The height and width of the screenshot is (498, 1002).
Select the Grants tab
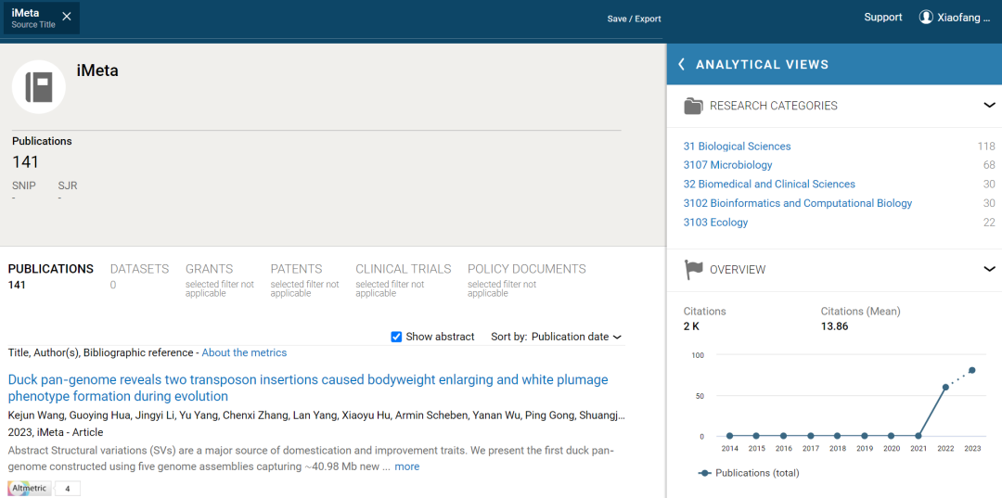[220, 280]
